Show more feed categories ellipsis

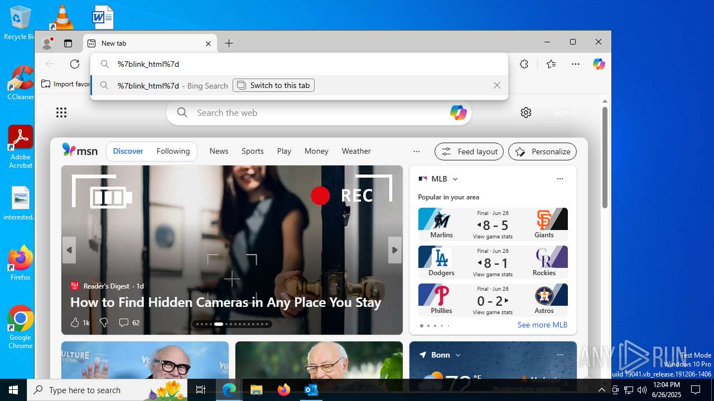coord(416,151)
